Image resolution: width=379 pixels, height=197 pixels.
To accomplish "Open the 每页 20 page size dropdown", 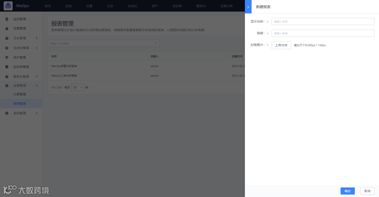I will coord(78,87).
